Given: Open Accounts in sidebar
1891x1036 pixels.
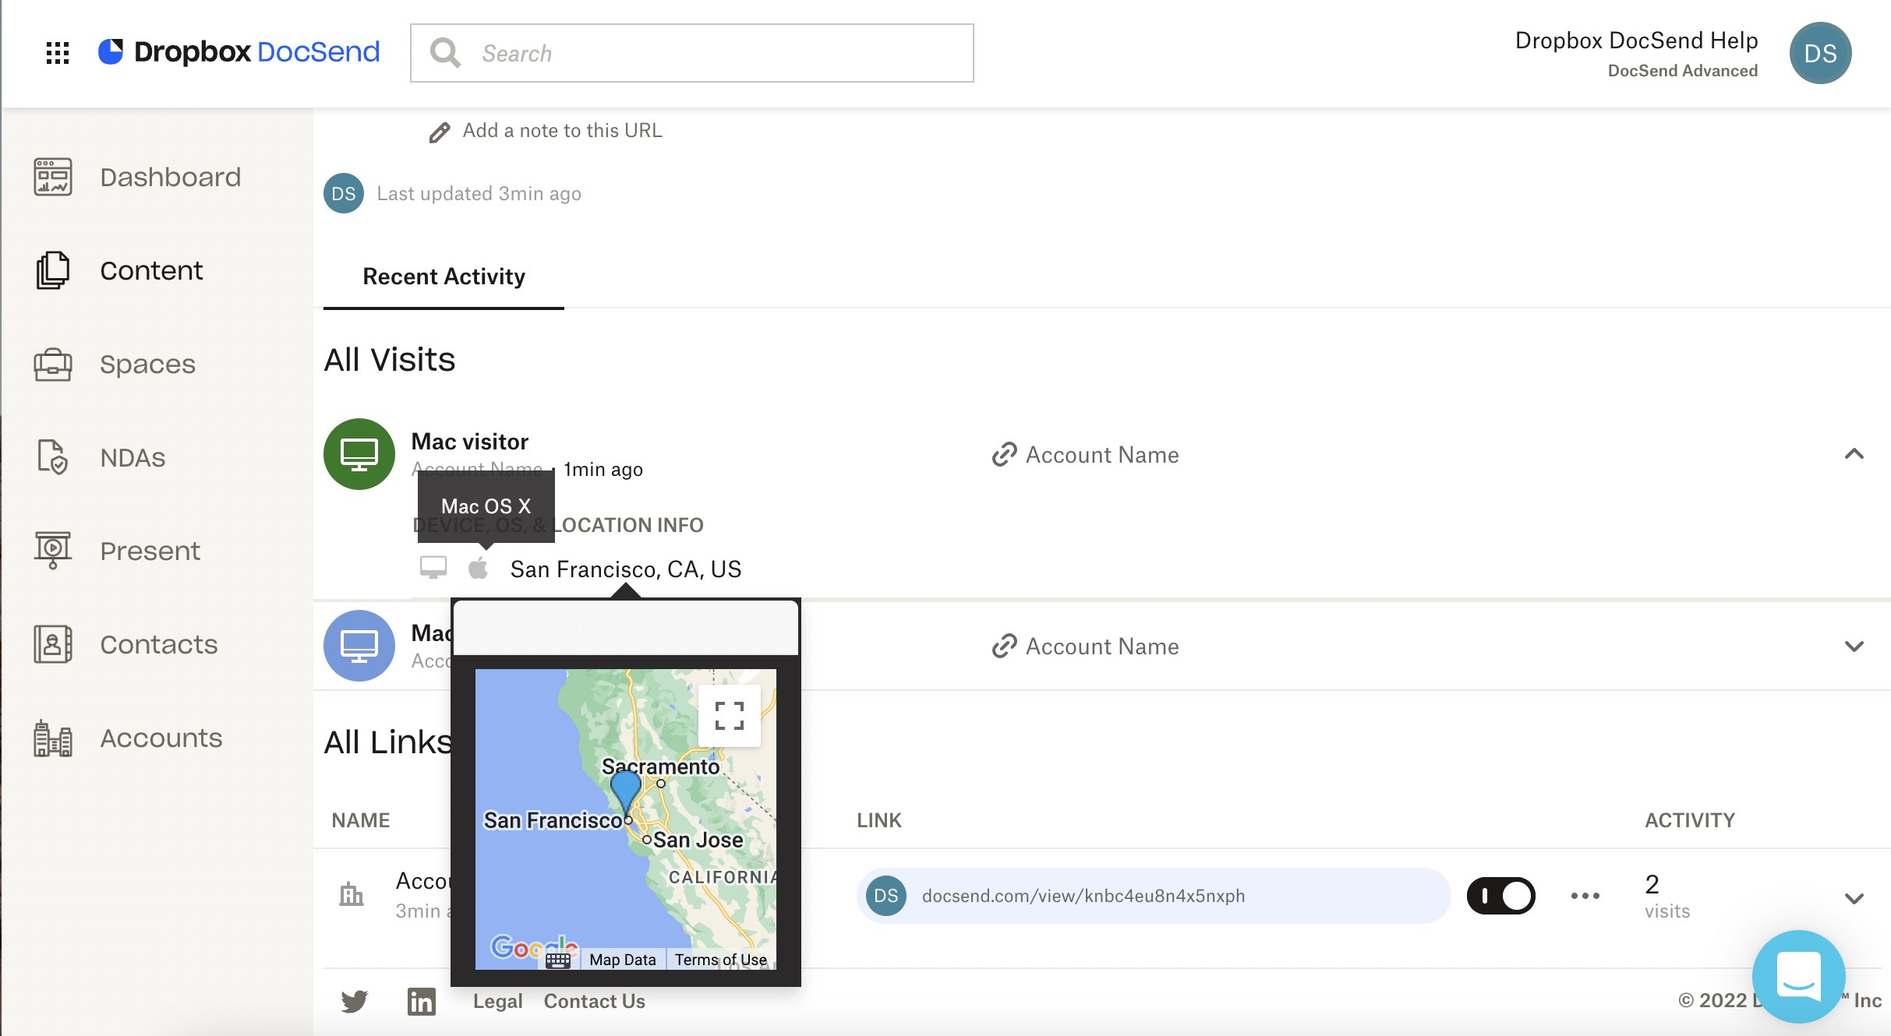Looking at the screenshot, I should pyautogui.click(x=161, y=738).
